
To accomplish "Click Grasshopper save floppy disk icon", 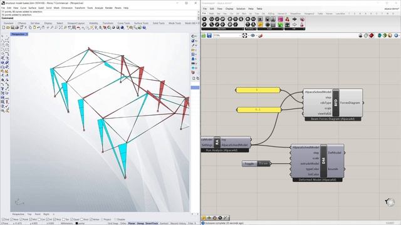I will pyautogui.click(x=209, y=36).
